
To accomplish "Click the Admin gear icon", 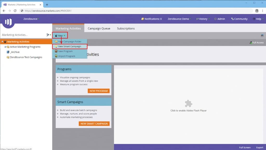I will [215, 19].
